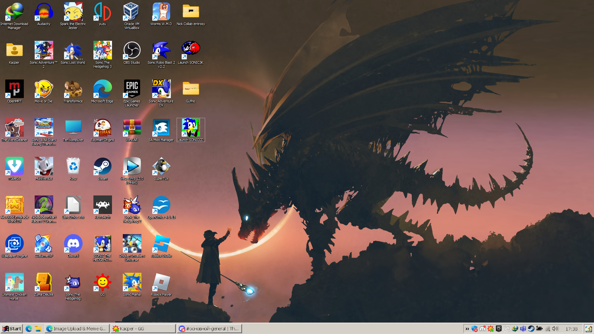The image size is (594, 334).
Task: Open OBS Studio shortcut
Action: (132, 53)
